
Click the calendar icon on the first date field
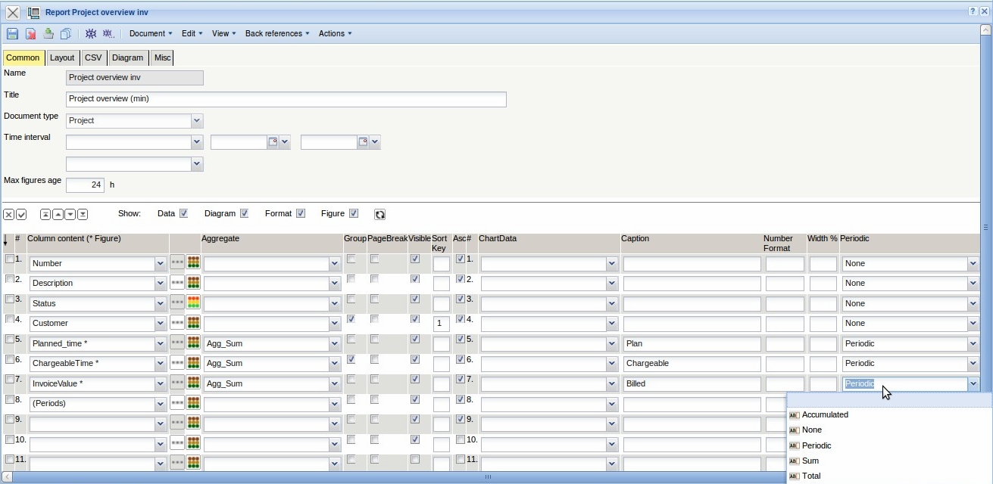(273, 142)
